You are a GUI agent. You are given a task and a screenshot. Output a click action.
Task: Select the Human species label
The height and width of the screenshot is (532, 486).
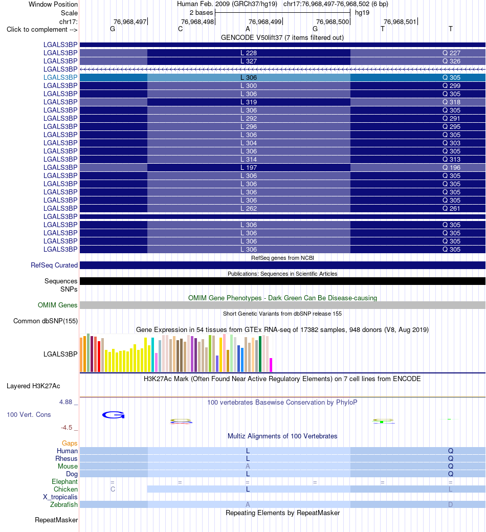67,451
